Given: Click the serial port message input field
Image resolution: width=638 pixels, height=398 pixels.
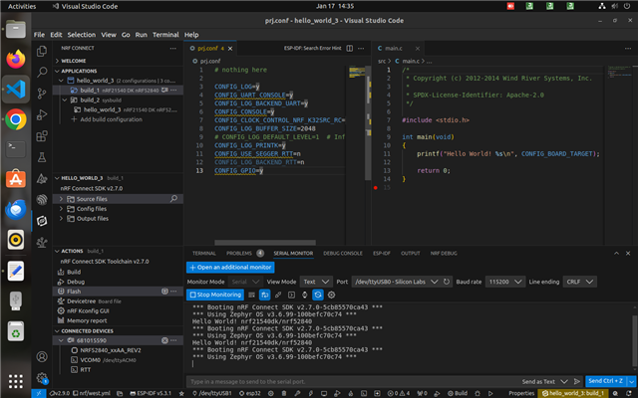Looking at the screenshot, I should (352, 381).
